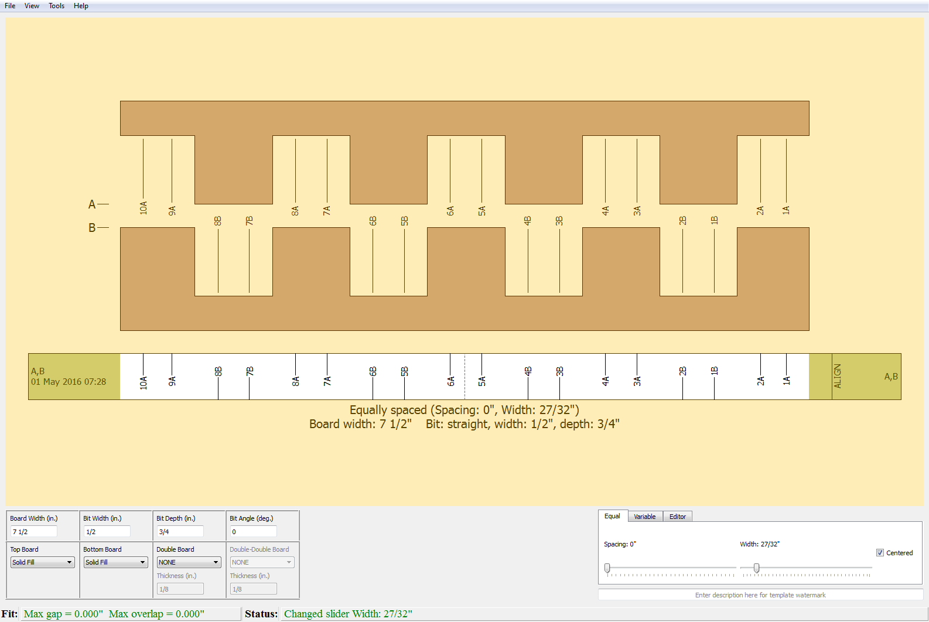The image size is (929, 622).
Task: Open the Tools menu
Action: click(x=56, y=6)
